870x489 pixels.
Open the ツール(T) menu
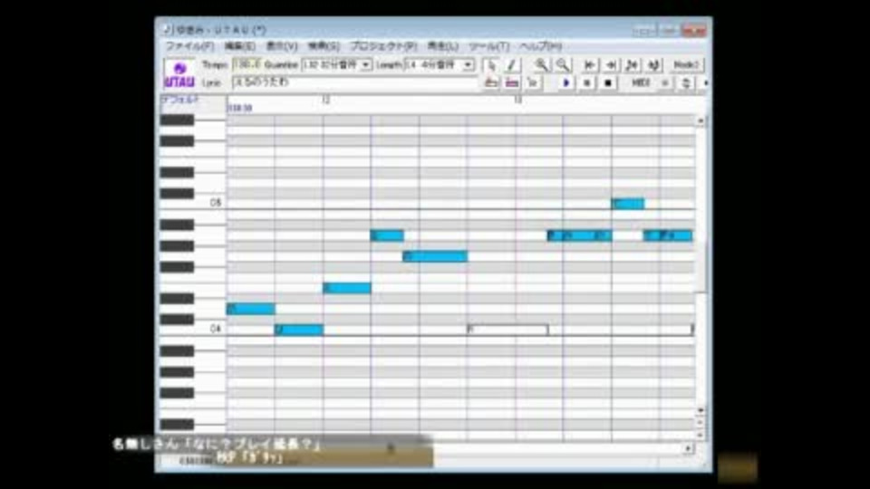488,46
